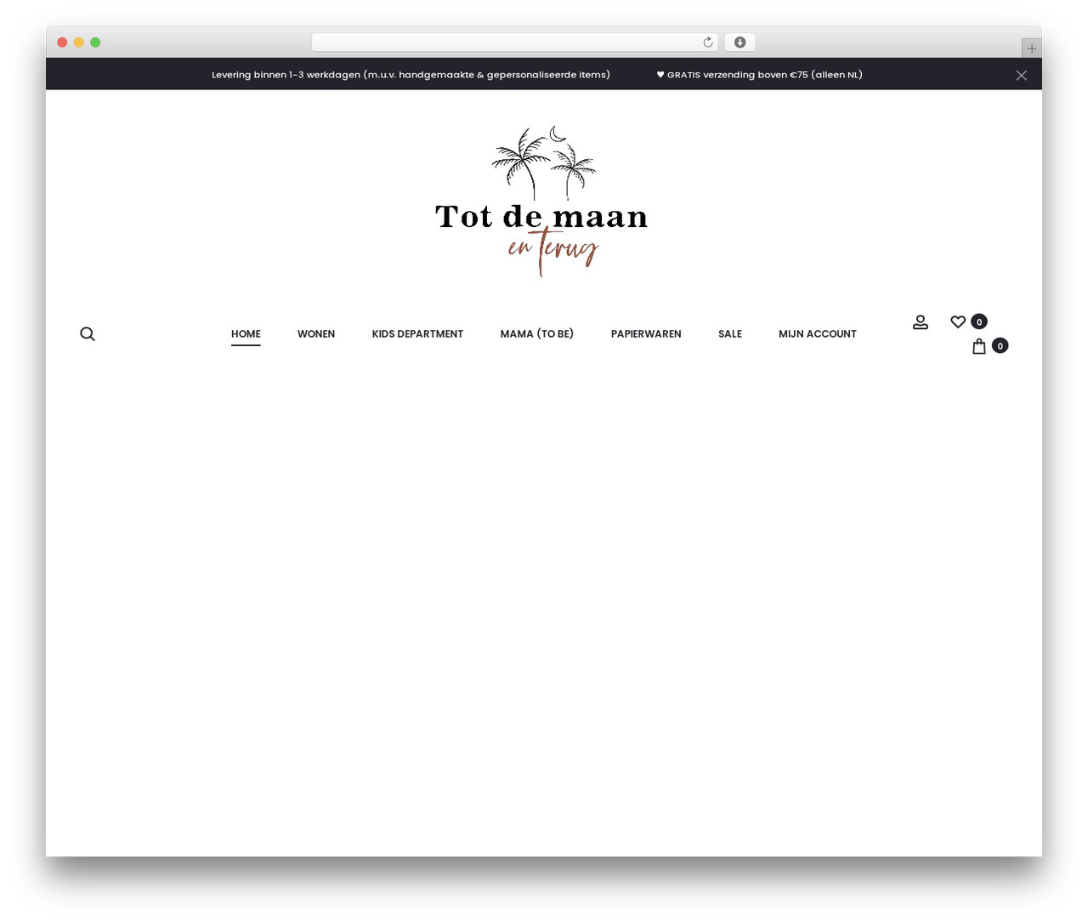The height and width of the screenshot is (922, 1088).
Task: Add a new browser tab with plus
Action: (x=1032, y=48)
